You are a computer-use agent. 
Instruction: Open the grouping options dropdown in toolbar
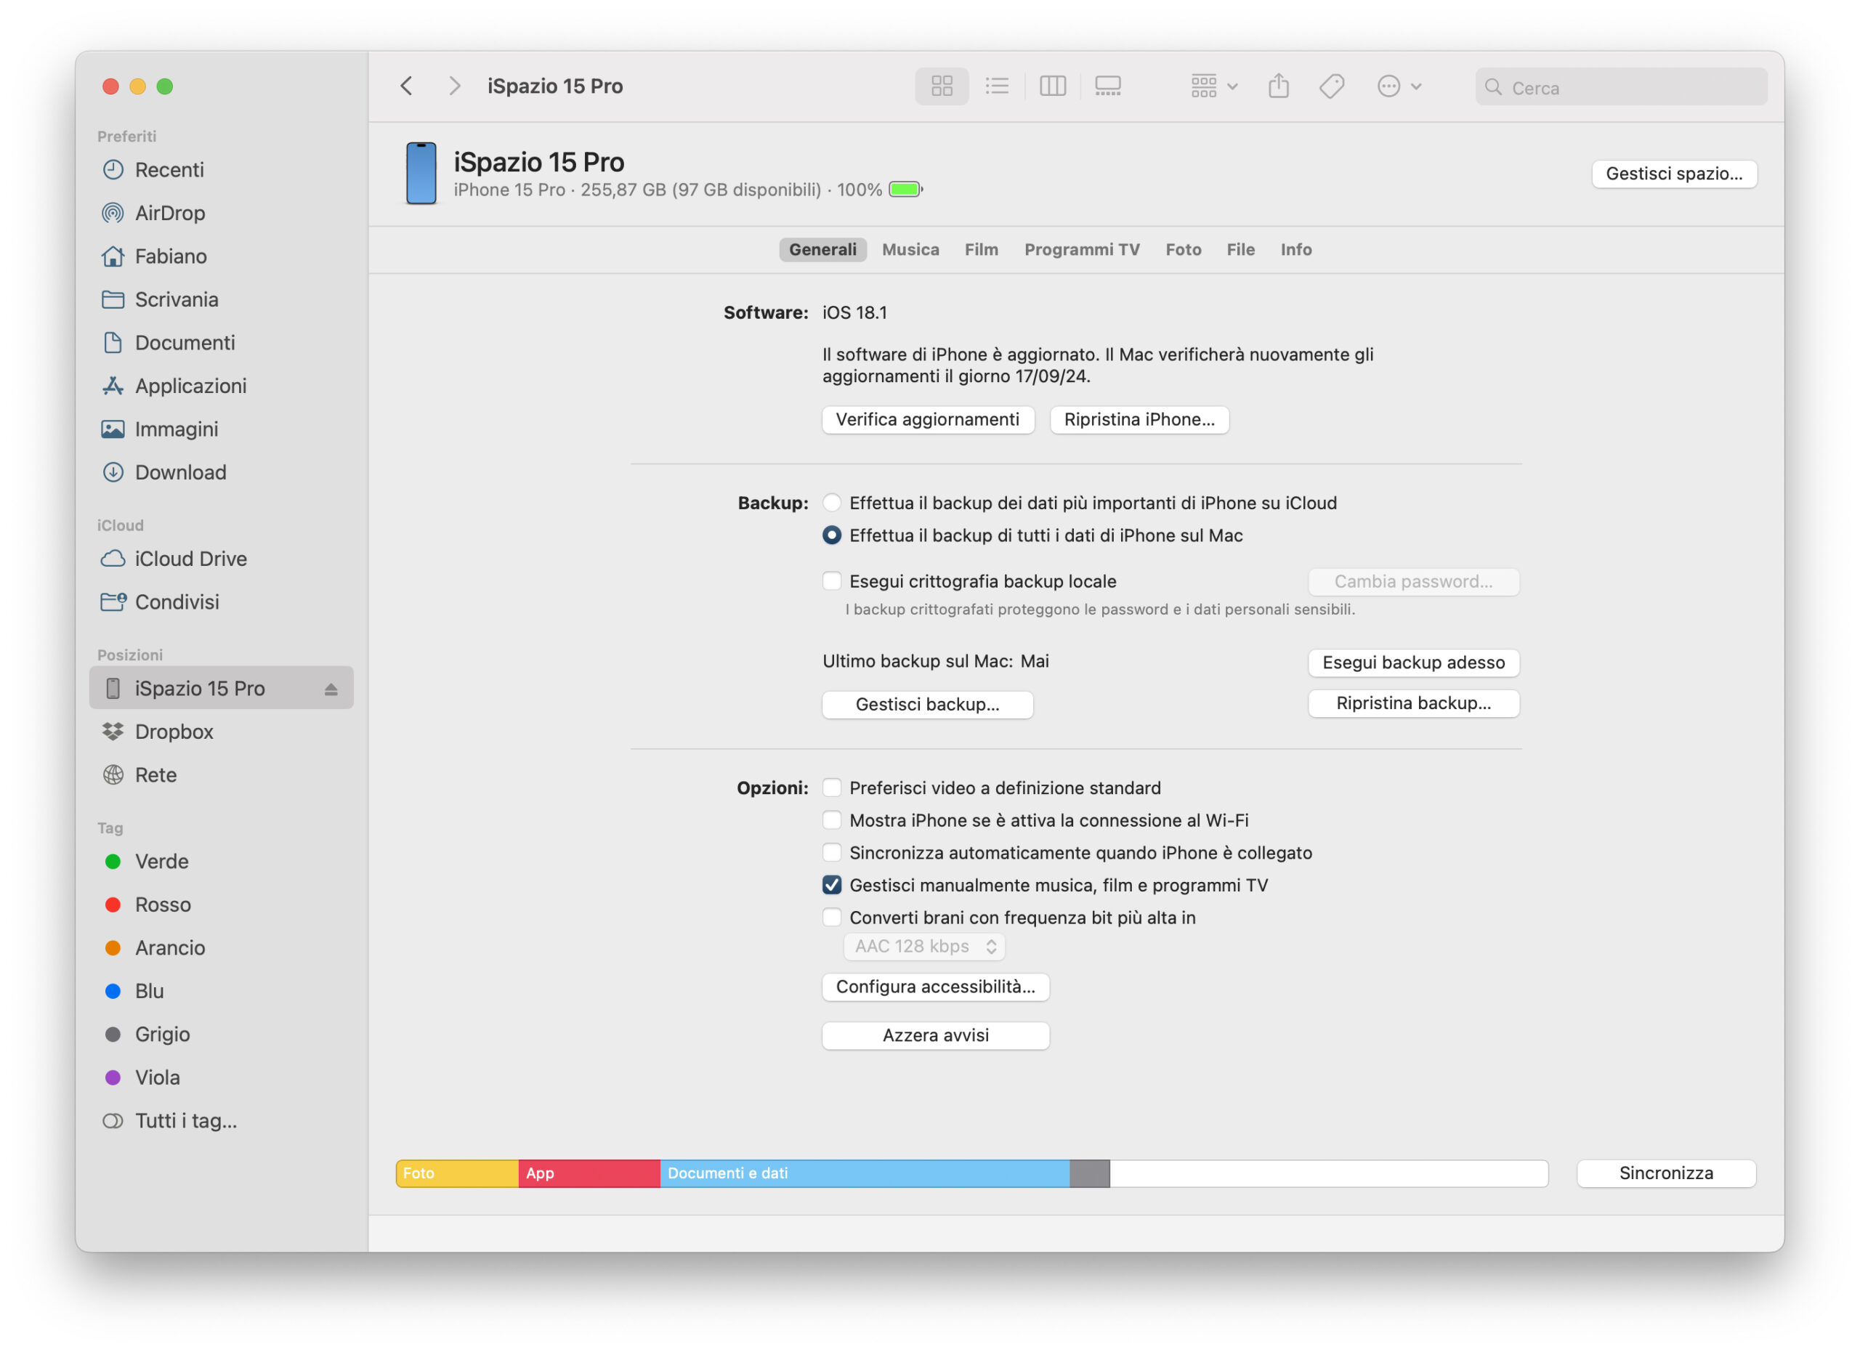point(1213,86)
